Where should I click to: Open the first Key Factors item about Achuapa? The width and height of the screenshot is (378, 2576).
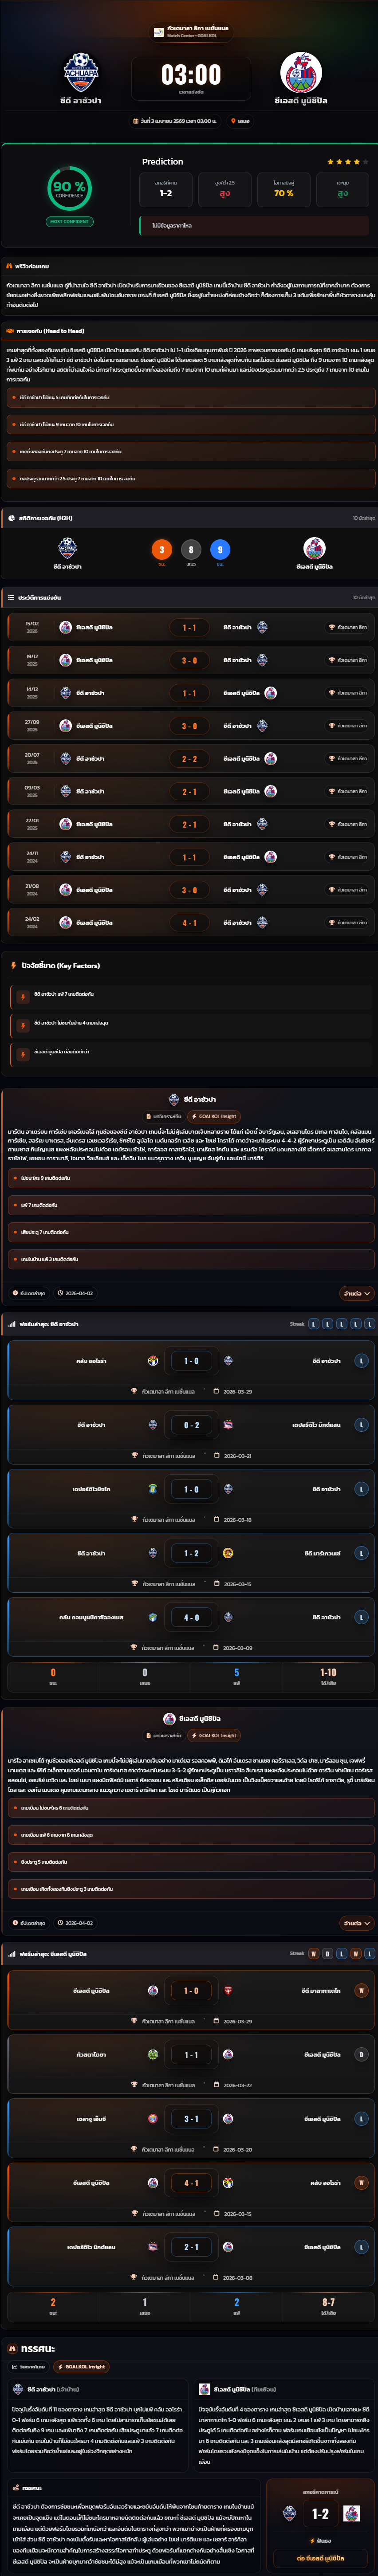click(189, 994)
